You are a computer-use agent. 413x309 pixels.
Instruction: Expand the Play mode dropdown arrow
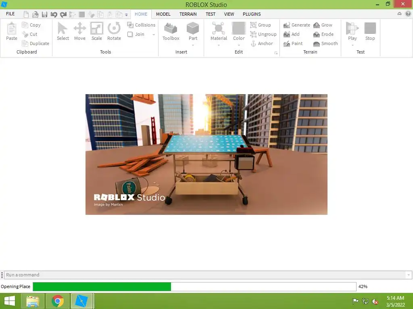353,45
